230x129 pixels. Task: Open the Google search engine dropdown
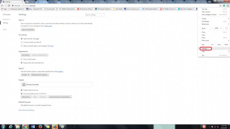(25, 75)
